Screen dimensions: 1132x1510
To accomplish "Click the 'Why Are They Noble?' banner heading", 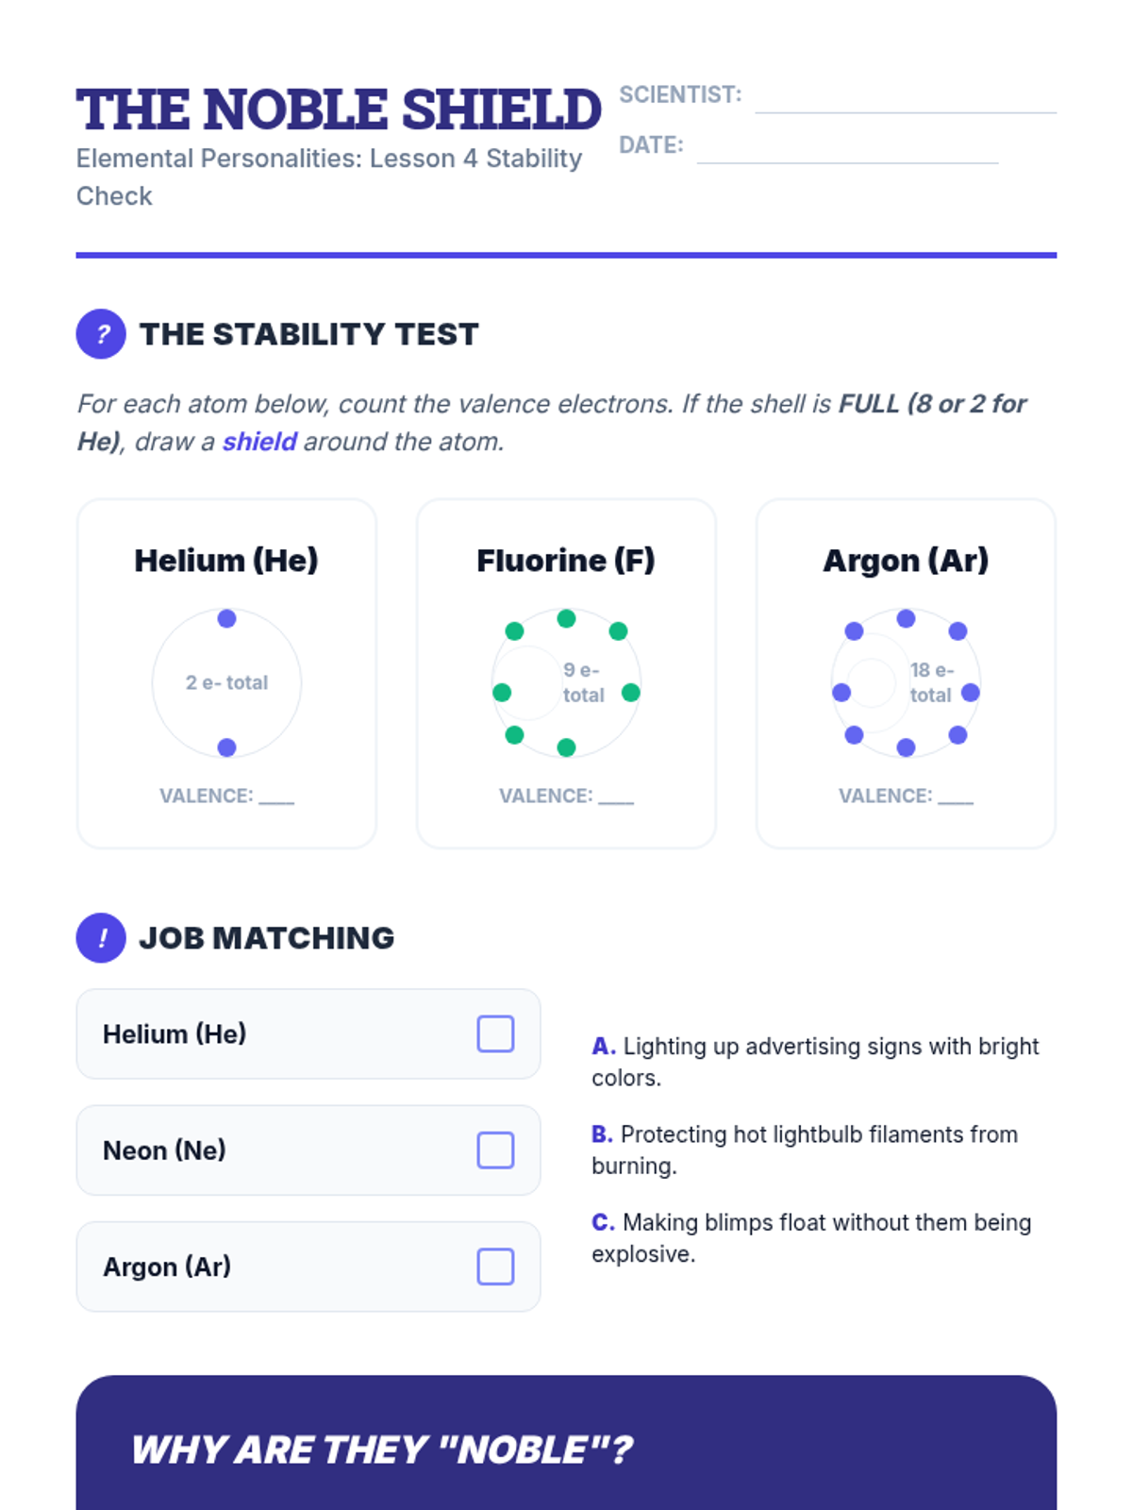I will (382, 1450).
